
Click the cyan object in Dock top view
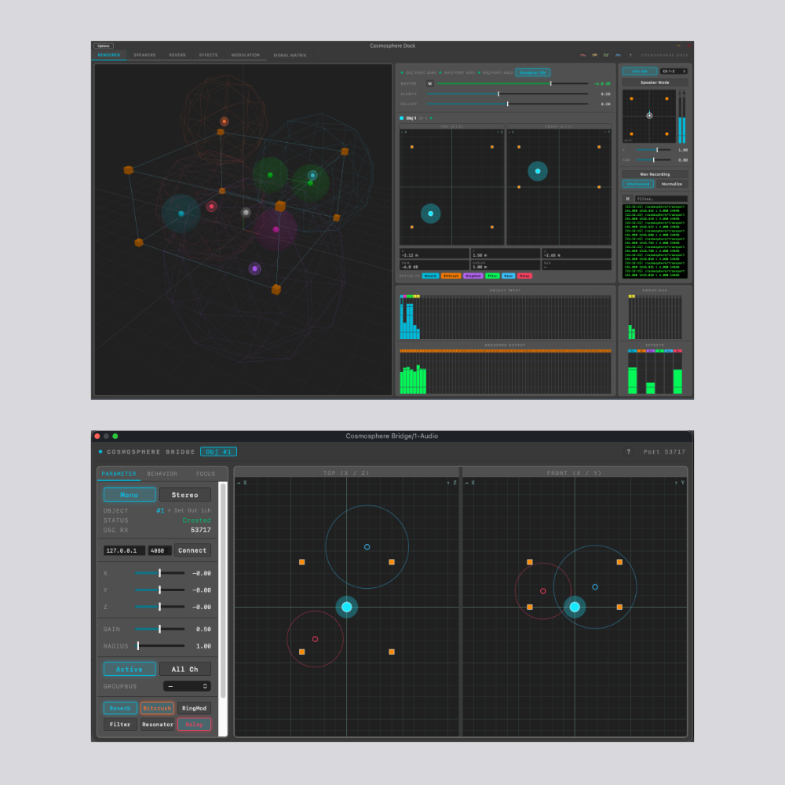(430, 214)
